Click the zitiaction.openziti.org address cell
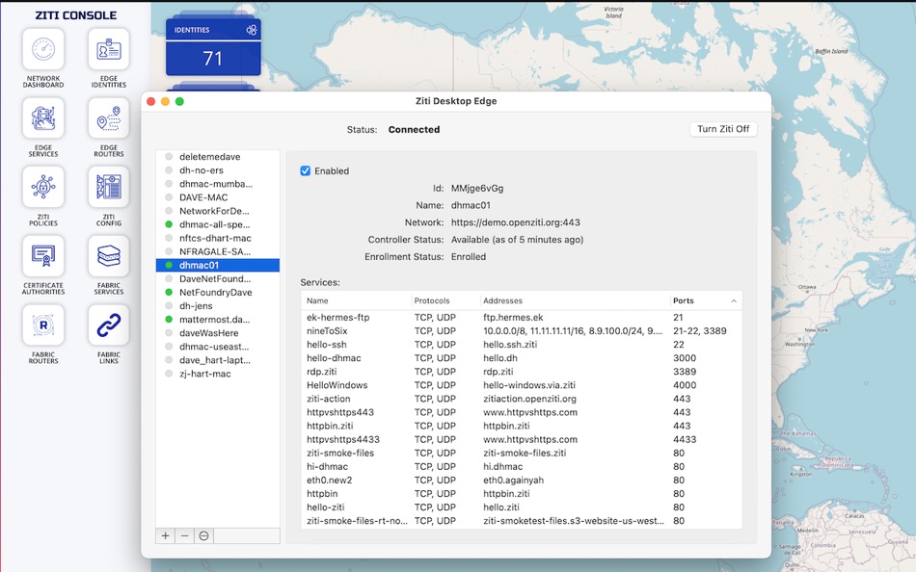This screenshot has width=916, height=572. coord(530,399)
